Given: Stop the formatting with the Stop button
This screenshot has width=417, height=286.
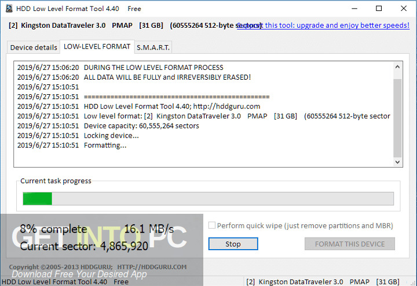Looking at the screenshot, I should coord(233,244).
